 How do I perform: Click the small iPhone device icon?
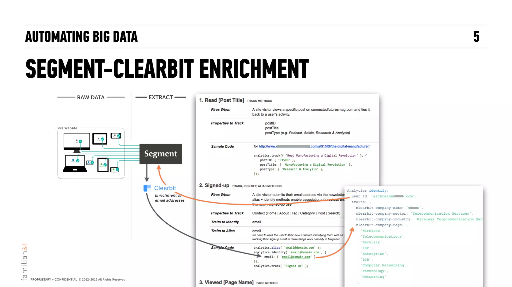116,136
